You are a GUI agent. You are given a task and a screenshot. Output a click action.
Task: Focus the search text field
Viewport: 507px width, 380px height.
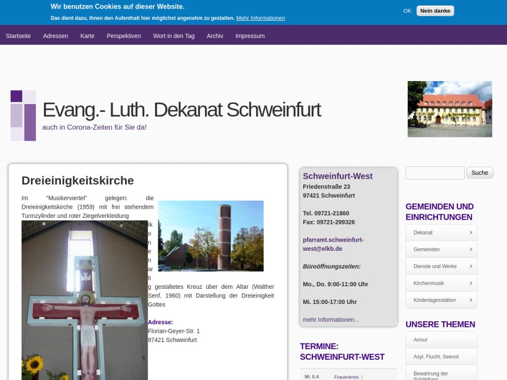(x=435, y=173)
